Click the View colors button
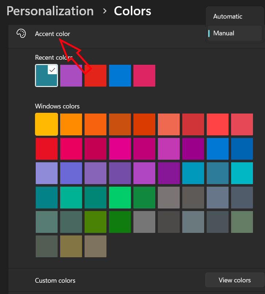The width and height of the screenshot is (265, 294). (x=235, y=280)
